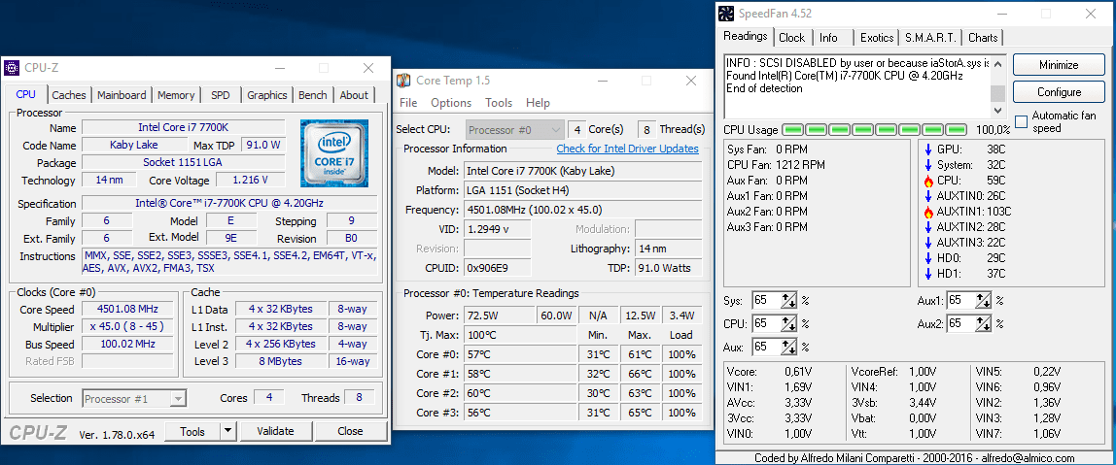
Task: Click the Core Voltage value 1.216 V
Action: point(251,180)
